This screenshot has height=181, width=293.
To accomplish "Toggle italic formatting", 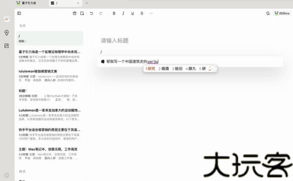I will tap(123, 13).
